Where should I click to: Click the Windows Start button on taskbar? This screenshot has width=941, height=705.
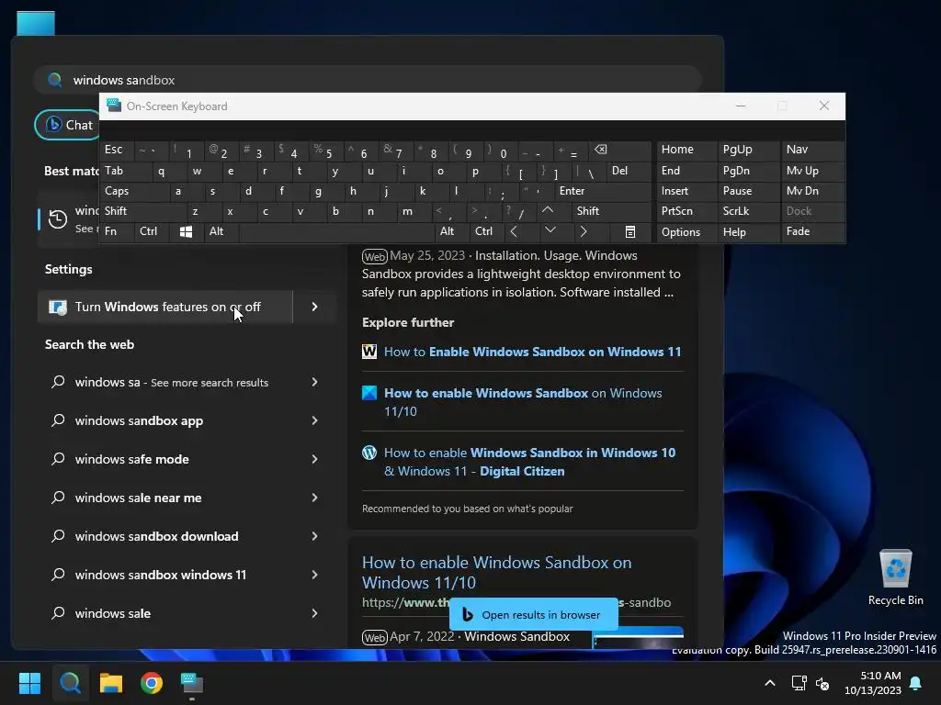pos(29,683)
